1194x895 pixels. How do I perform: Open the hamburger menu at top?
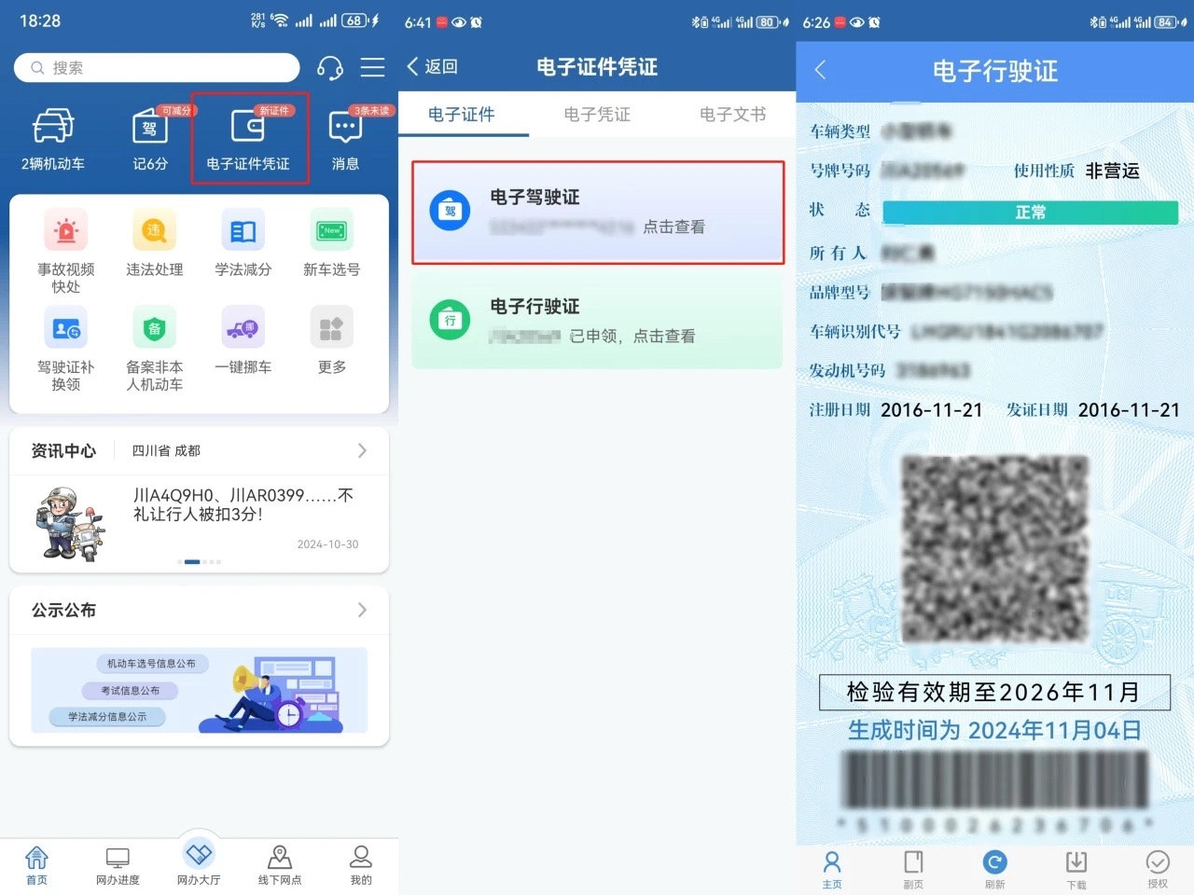pyautogui.click(x=372, y=68)
